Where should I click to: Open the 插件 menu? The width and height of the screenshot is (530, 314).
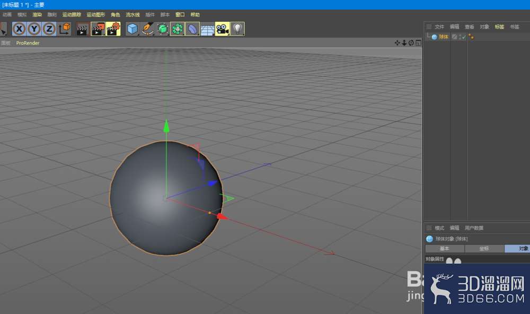tap(150, 14)
